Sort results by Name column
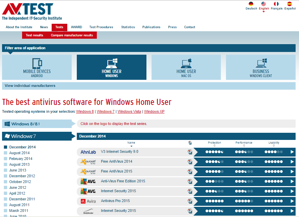 (131, 144)
